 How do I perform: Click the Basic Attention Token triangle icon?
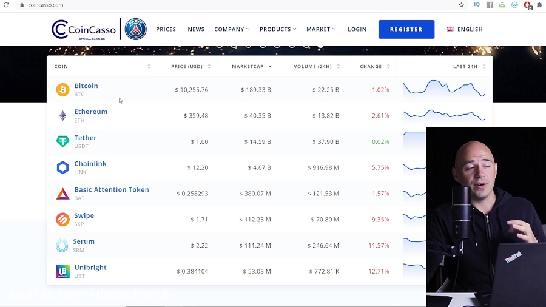[x=62, y=194]
